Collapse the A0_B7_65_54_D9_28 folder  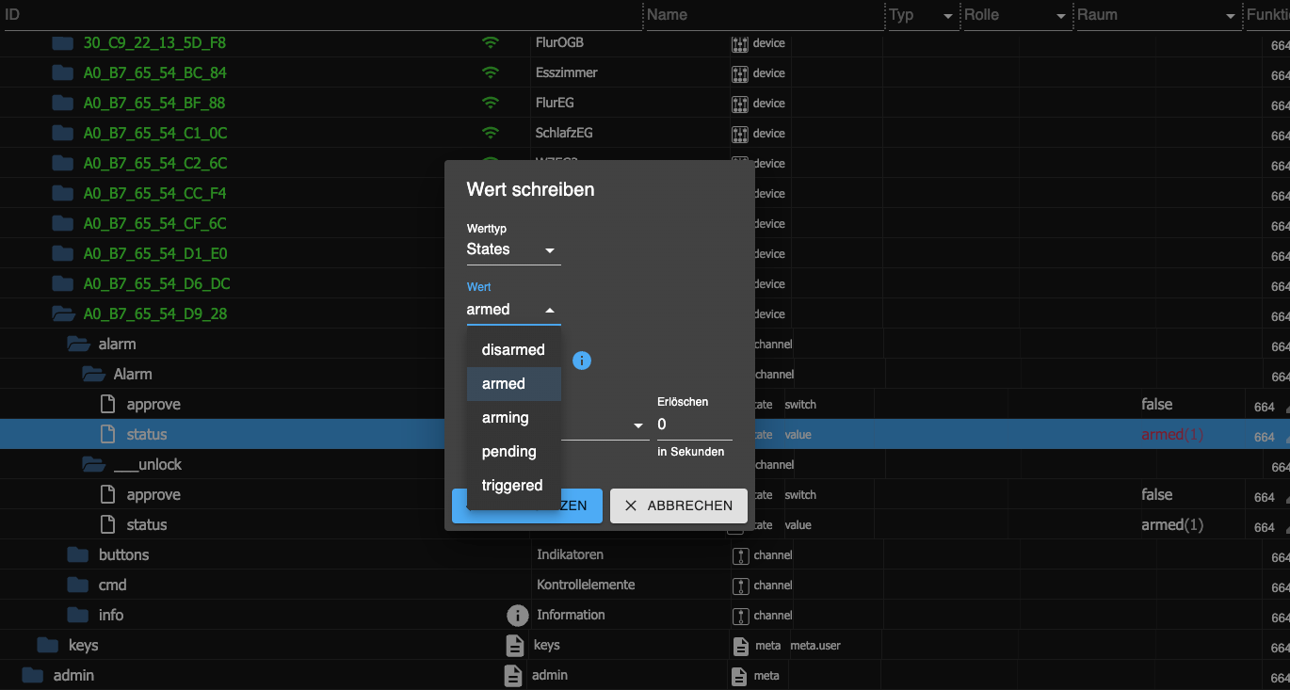[63, 313]
